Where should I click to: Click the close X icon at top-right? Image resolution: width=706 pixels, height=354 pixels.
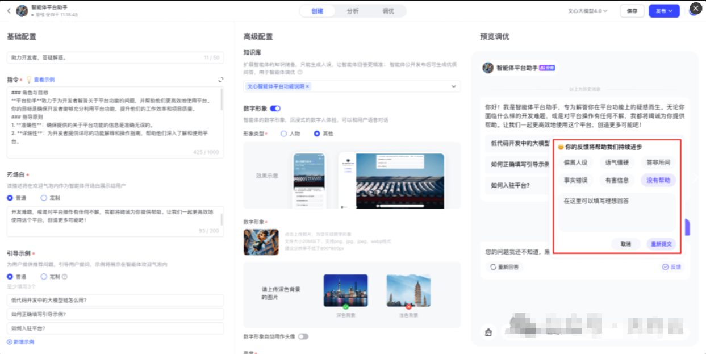click(696, 9)
